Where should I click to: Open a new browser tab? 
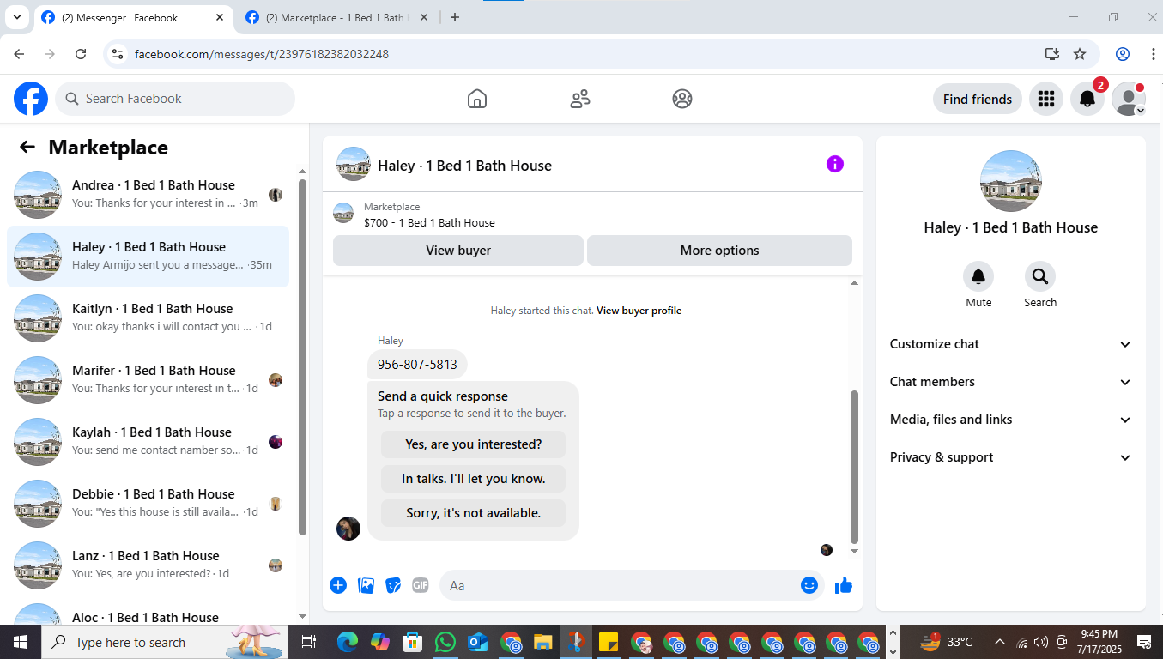pos(455,17)
